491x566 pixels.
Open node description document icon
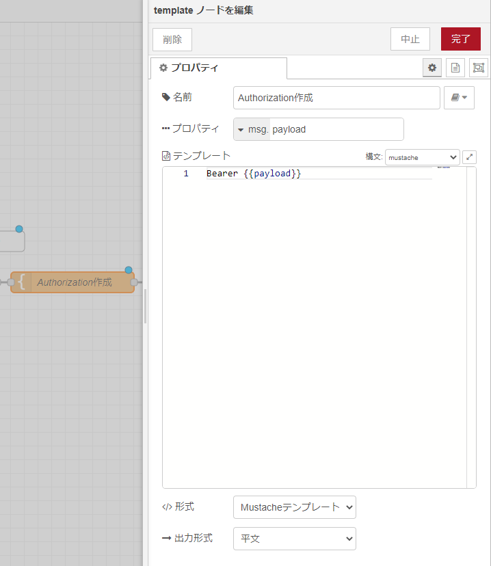[455, 68]
